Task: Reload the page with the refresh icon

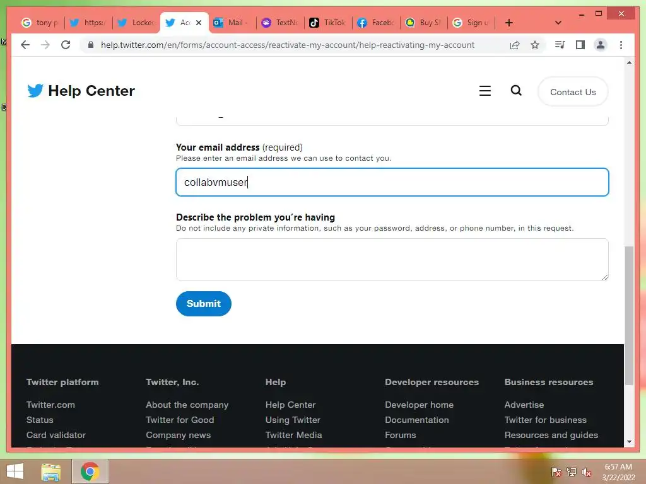Action: (66, 45)
